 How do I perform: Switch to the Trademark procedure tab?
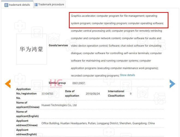pyautogui.click(x=49, y=4)
